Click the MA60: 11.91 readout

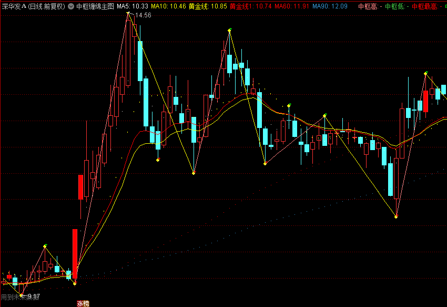(x=292, y=6)
